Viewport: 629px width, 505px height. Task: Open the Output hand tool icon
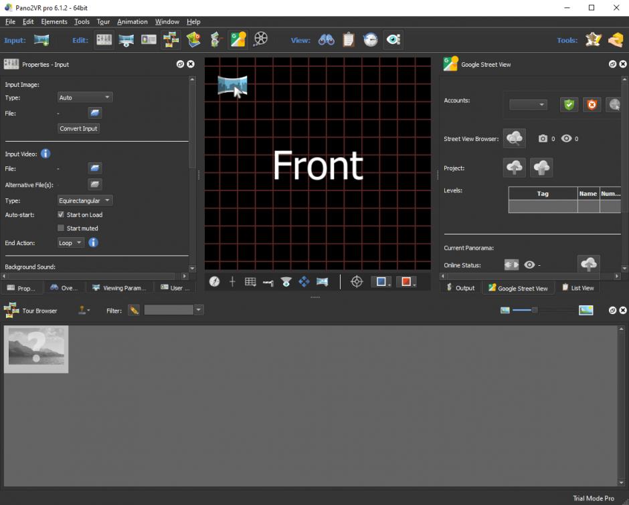(x=616, y=39)
